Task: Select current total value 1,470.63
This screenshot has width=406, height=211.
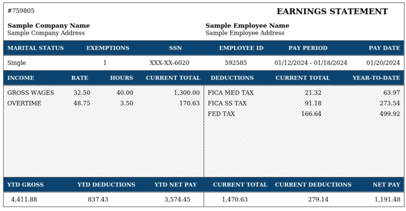Action: click(x=235, y=199)
